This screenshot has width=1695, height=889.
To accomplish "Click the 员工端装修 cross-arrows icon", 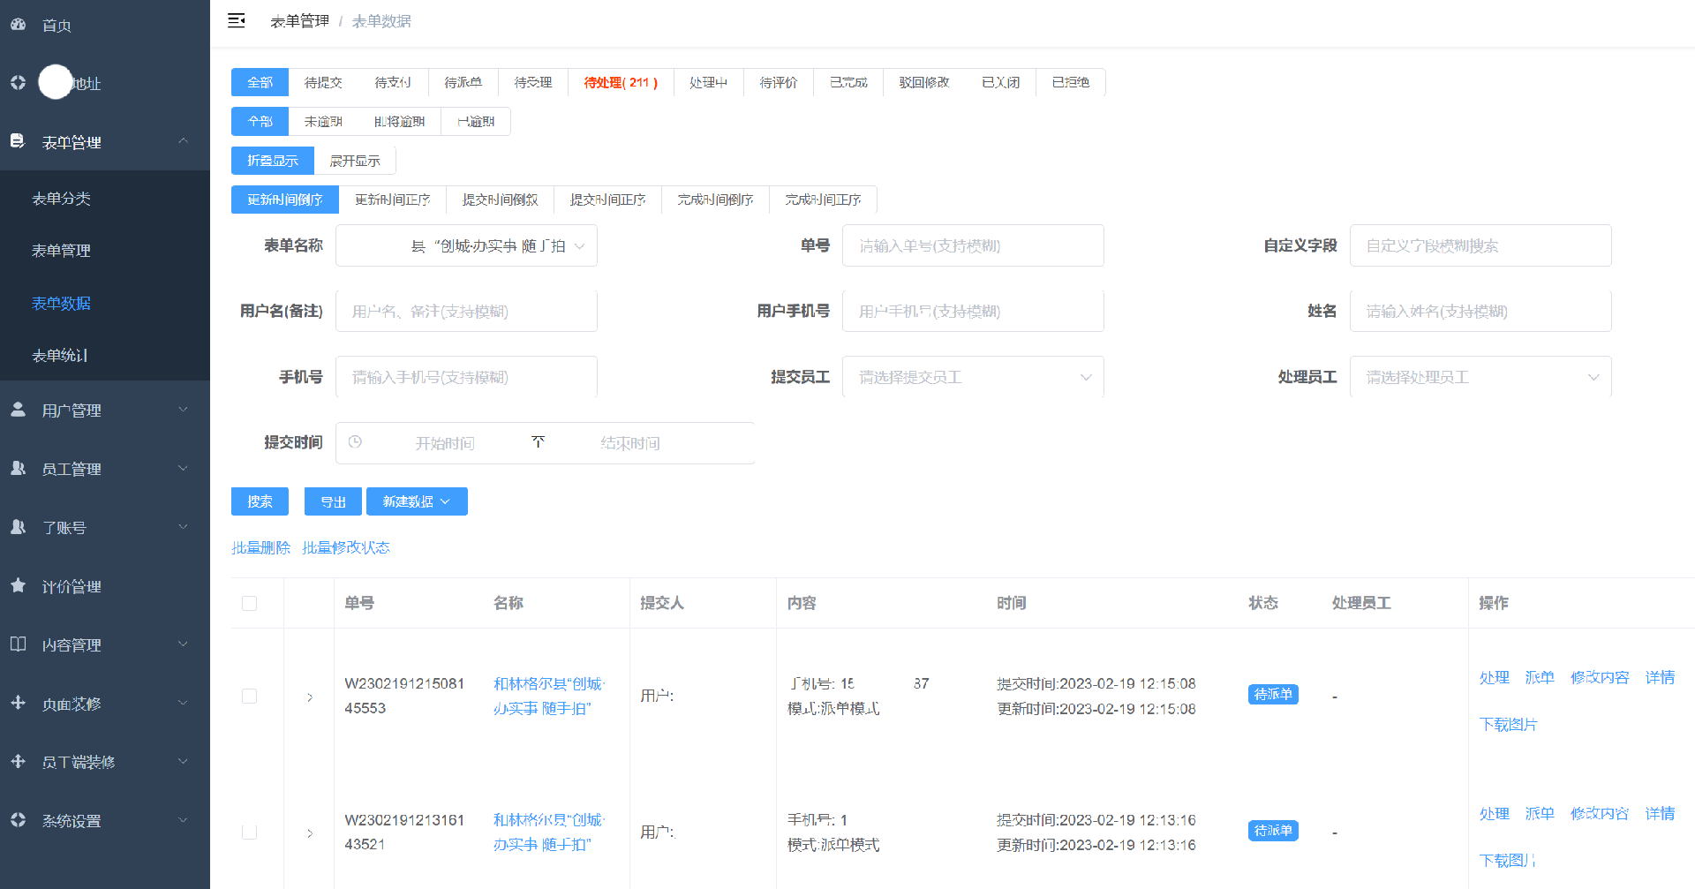I will tap(18, 761).
